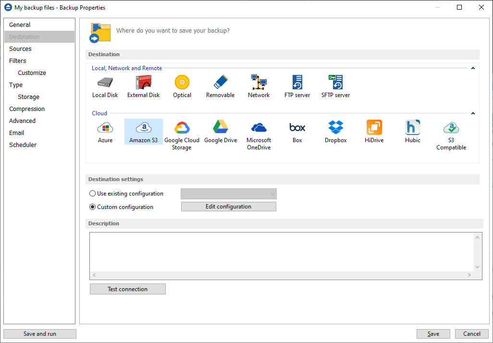This screenshot has height=343, width=493.
Task: Pick HiDrive cloud destination
Action: coord(374,132)
